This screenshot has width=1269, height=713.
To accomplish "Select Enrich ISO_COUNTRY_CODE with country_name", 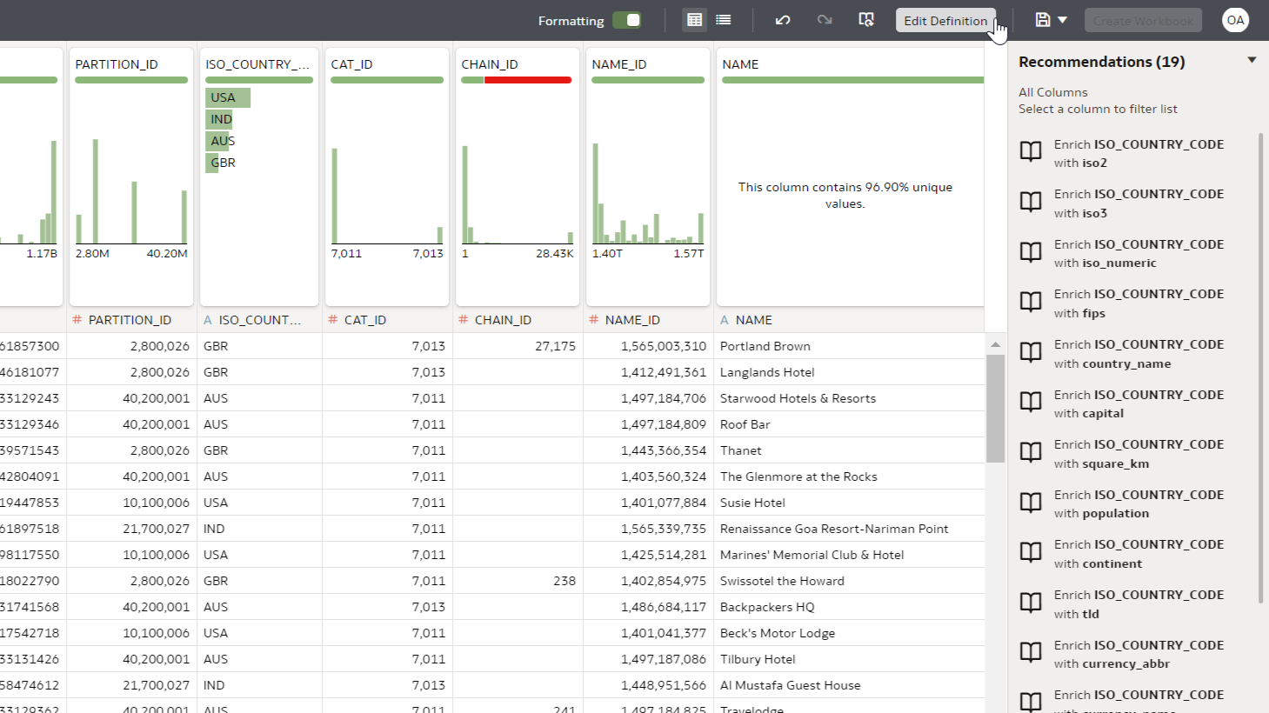I will click(x=1138, y=354).
